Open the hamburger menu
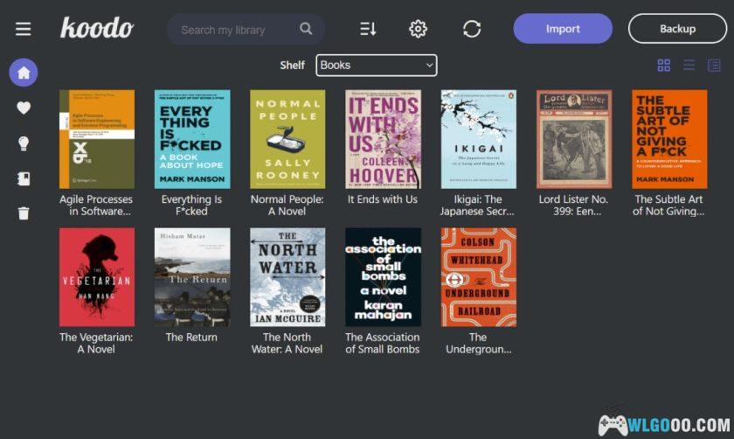The image size is (734, 439). 24,29
